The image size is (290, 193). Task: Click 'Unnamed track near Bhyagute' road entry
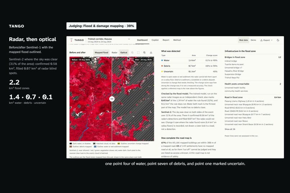[x=248, y=105]
